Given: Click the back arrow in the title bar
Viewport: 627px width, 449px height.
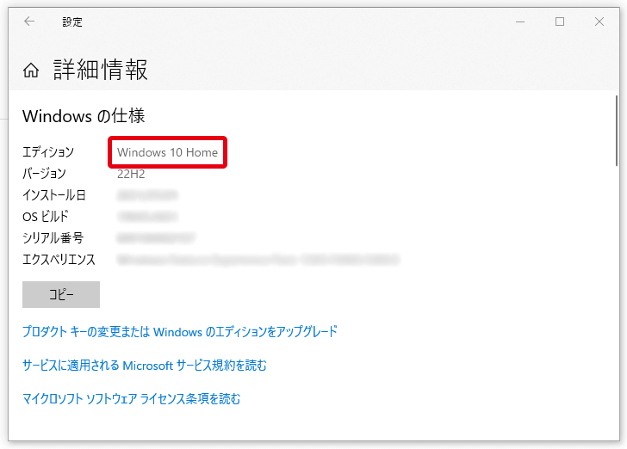Looking at the screenshot, I should (x=29, y=22).
